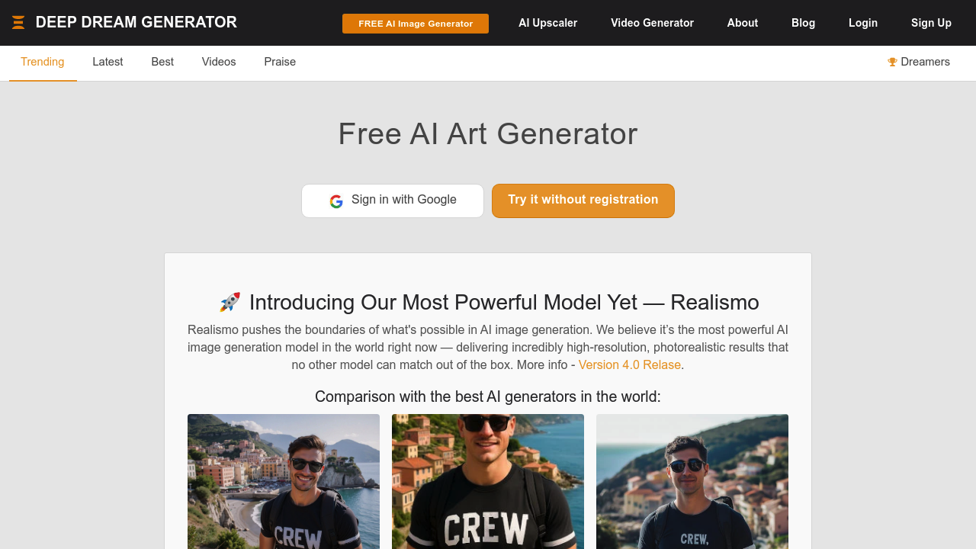Switch to the Best tab
Screen dimensions: 976x549
point(162,62)
